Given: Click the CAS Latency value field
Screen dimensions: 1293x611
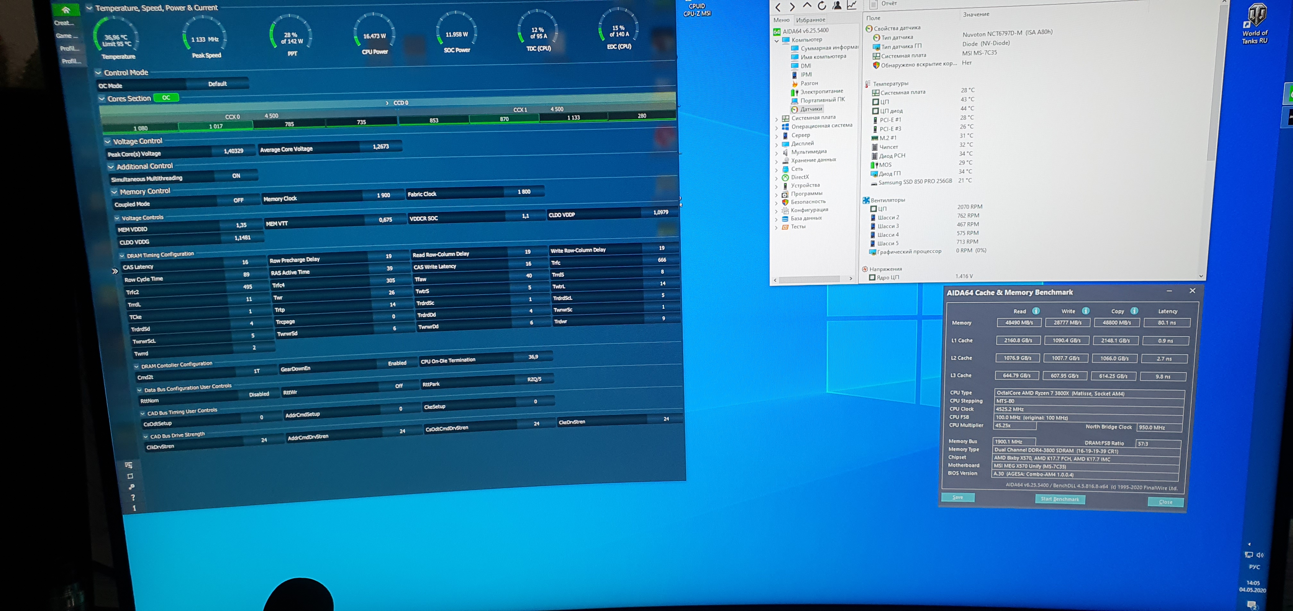Looking at the screenshot, I should pyautogui.click(x=245, y=262).
